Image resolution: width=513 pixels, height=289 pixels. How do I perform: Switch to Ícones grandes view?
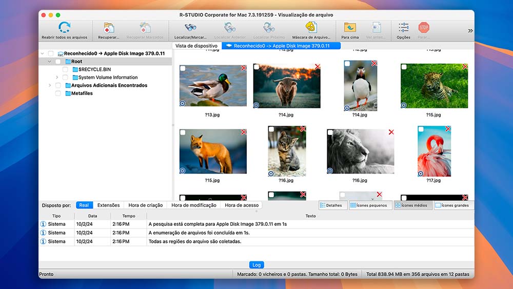453,205
